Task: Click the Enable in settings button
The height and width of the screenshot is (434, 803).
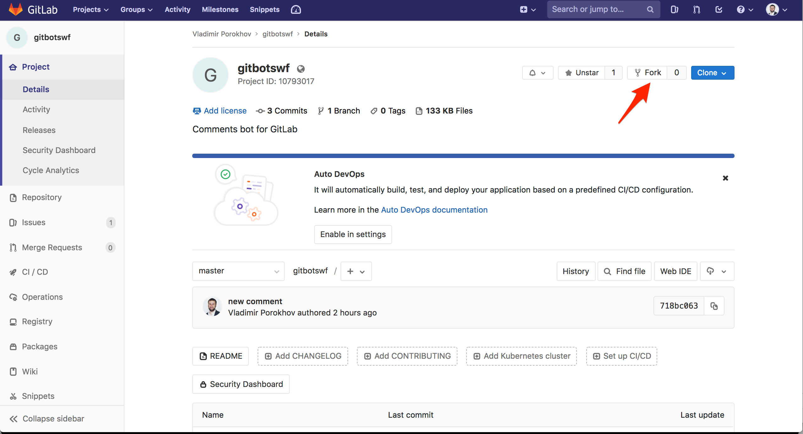Action: click(352, 234)
